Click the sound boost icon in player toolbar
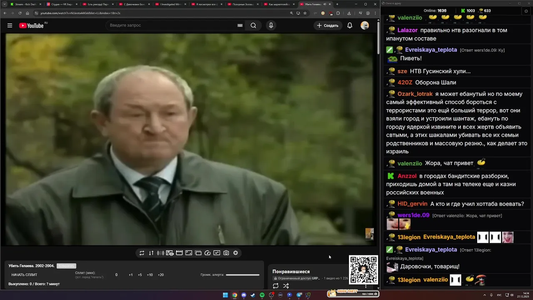This screenshot has width=533, height=300. click(160, 253)
